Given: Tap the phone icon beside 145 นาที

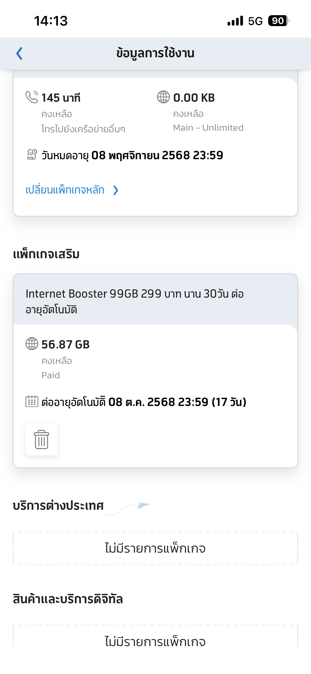Looking at the screenshot, I should (32, 97).
